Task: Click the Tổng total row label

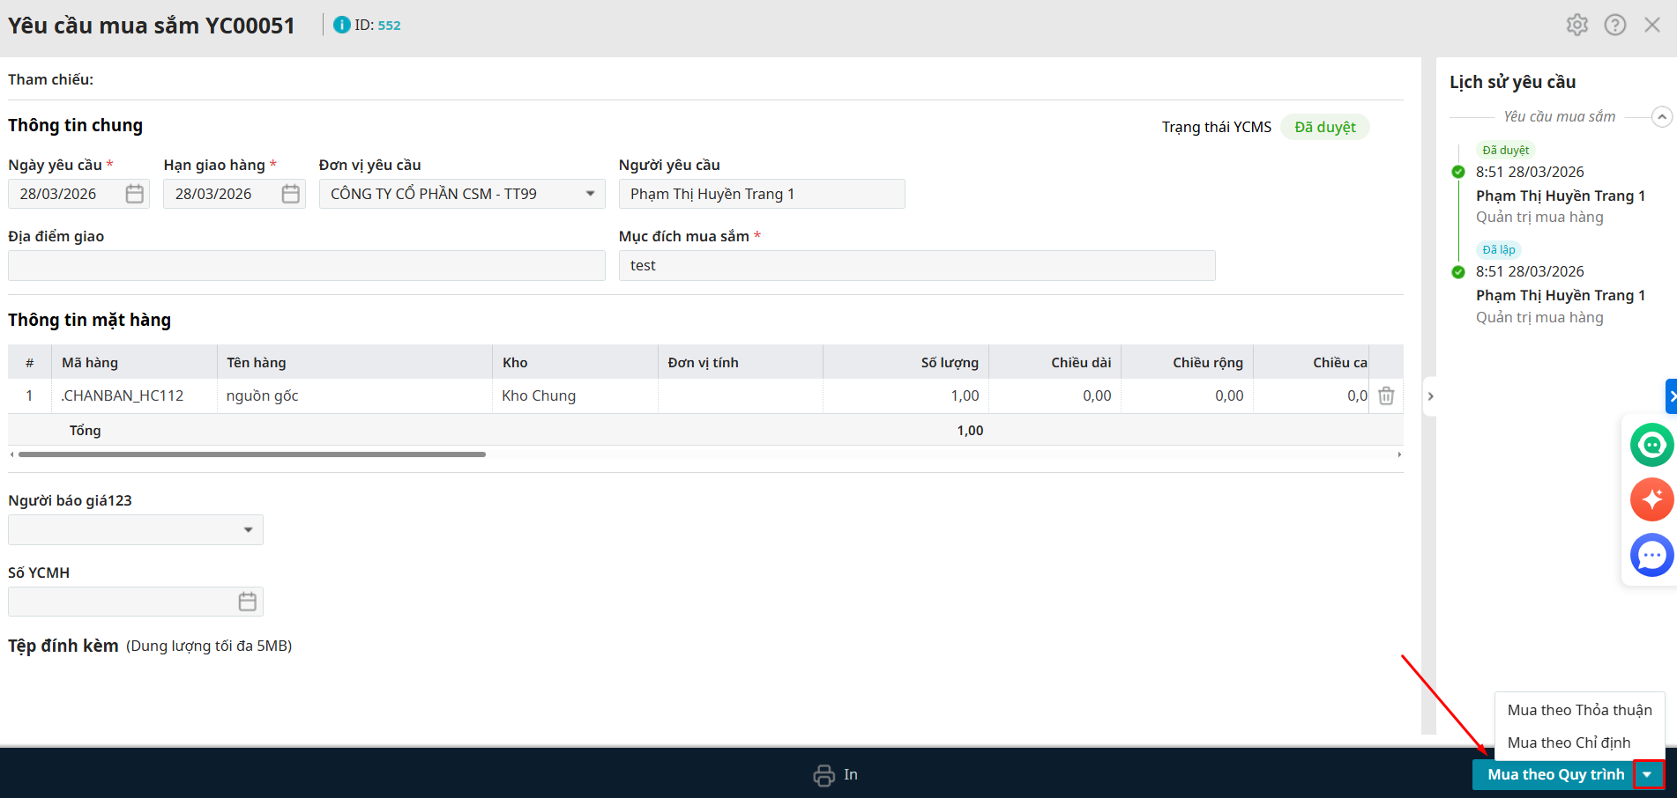Action: (x=86, y=430)
